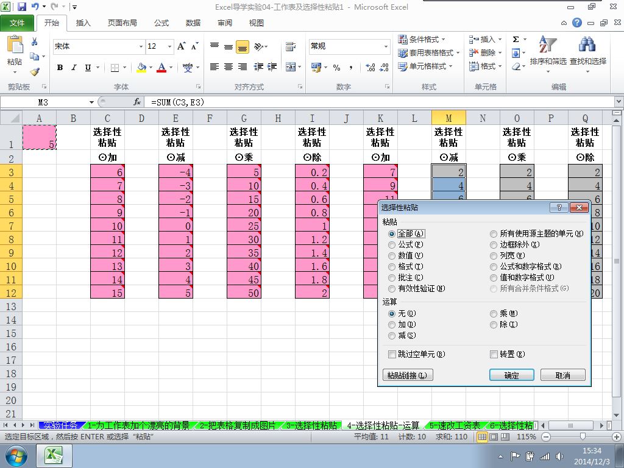Image resolution: width=624 pixels, height=468 pixels.
Task: Click the Cut scissors icon
Action: (x=35, y=42)
